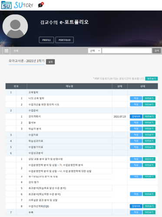Click 미리보기 for 수업자료
Screen dimensions: 162x217
[x=149, y=135]
